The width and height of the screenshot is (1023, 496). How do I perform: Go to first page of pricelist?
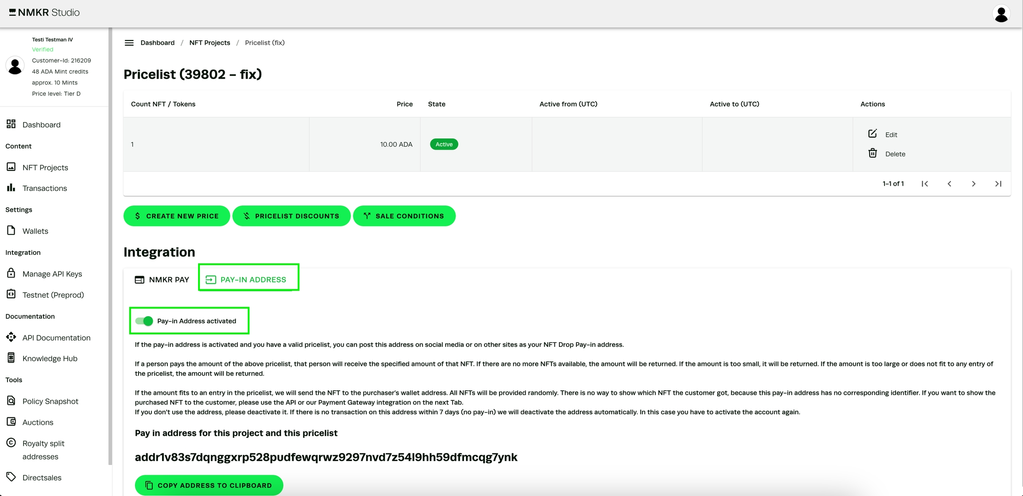pos(925,183)
